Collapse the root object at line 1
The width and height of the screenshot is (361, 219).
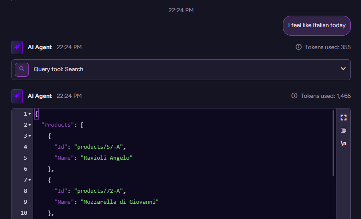pyautogui.click(x=29, y=114)
